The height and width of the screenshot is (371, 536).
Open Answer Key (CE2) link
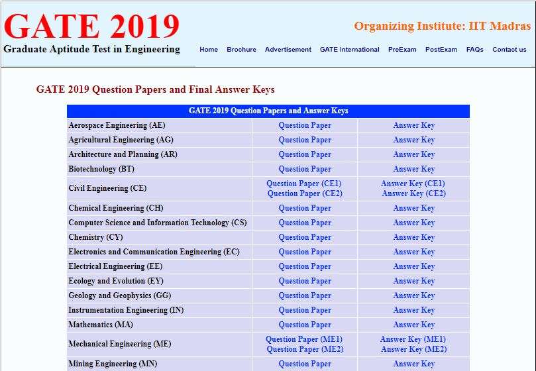coord(413,193)
